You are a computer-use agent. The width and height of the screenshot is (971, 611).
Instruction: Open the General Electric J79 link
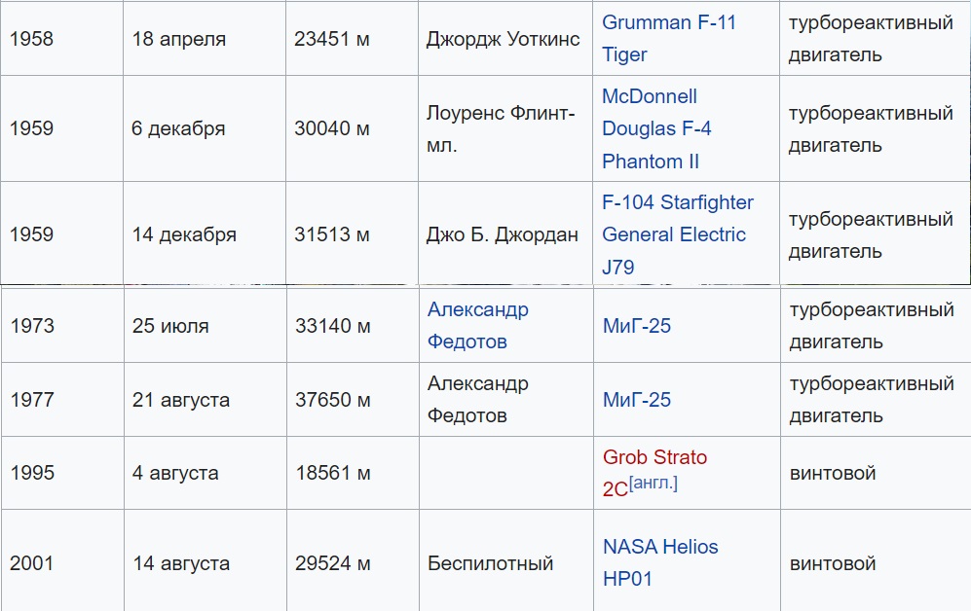[674, 250]
